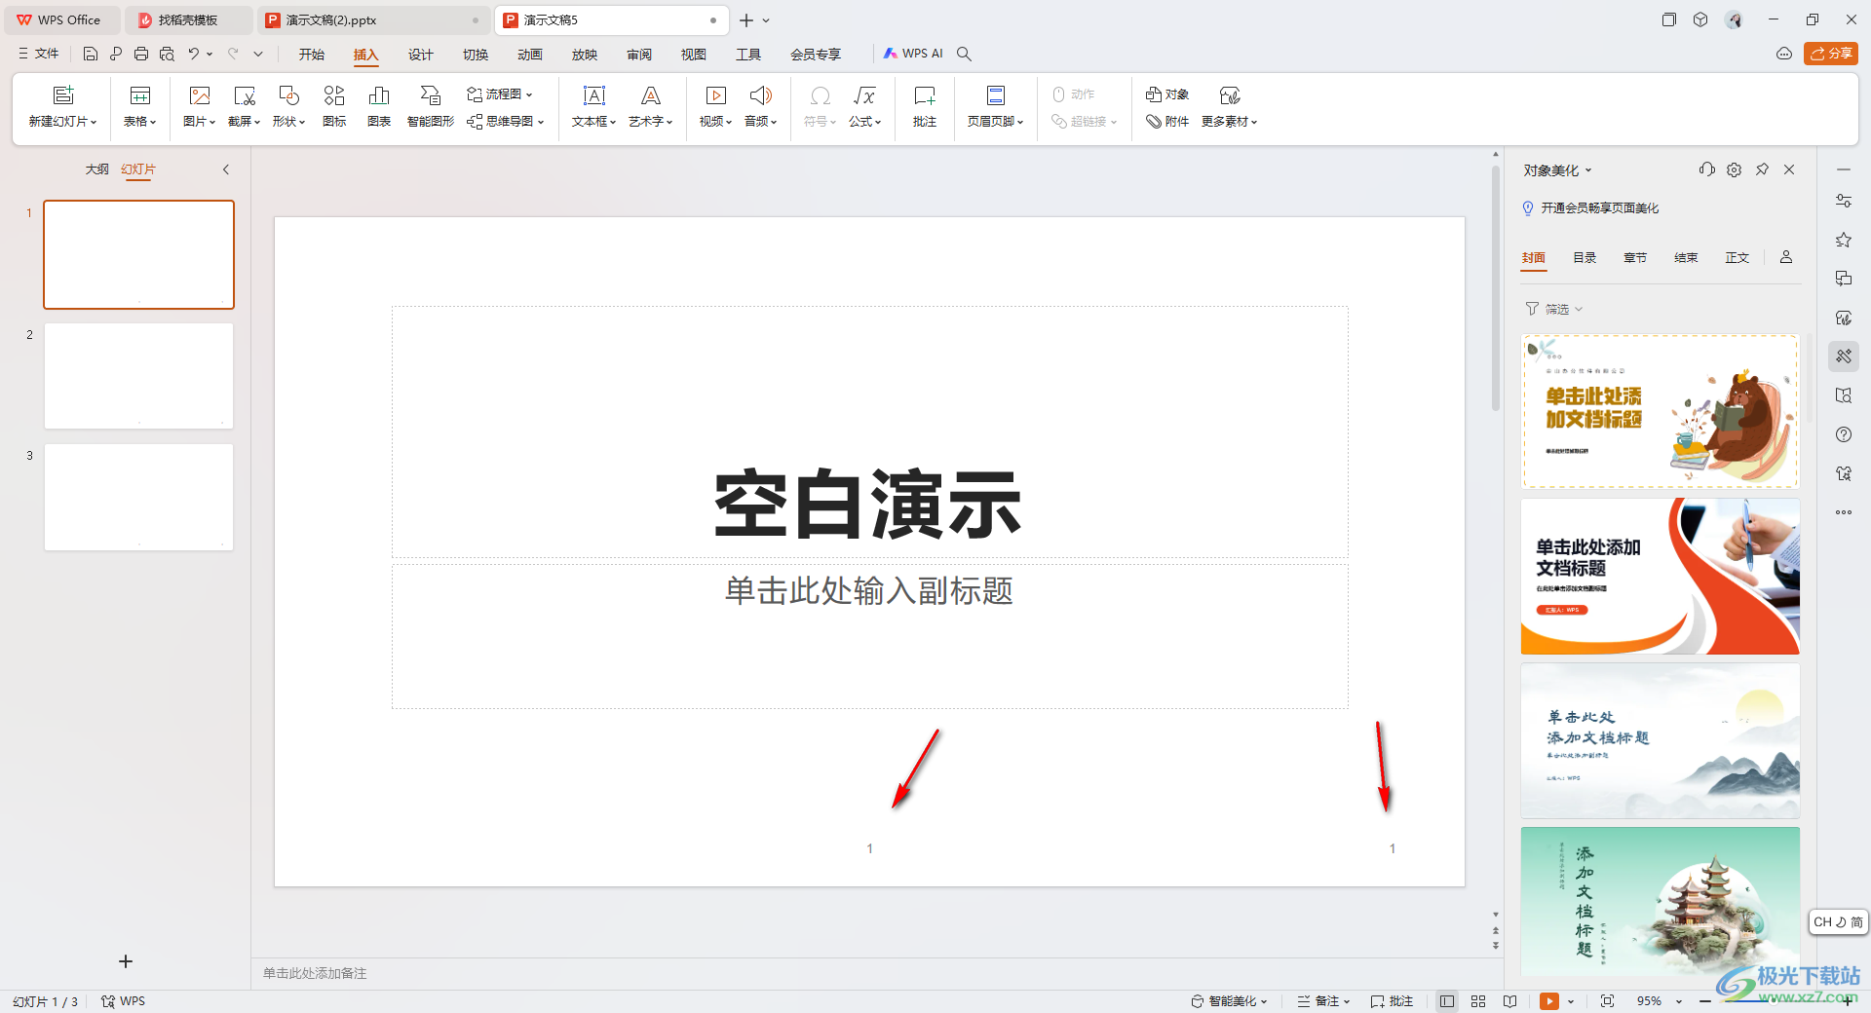The image size is (1871, 1013).
Task: Open the search magnifier next to WPS AI
Action: (x=964, y=54)
